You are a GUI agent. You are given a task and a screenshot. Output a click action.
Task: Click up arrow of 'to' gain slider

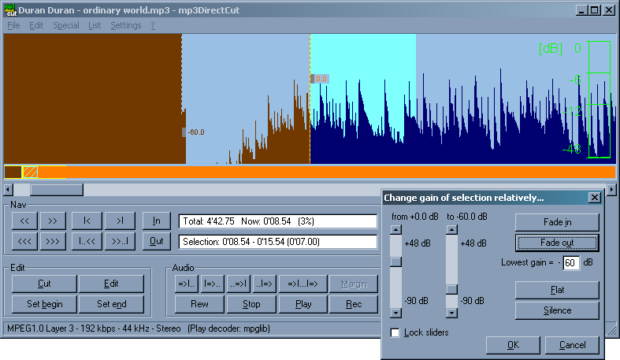click(x=452, y=229)
